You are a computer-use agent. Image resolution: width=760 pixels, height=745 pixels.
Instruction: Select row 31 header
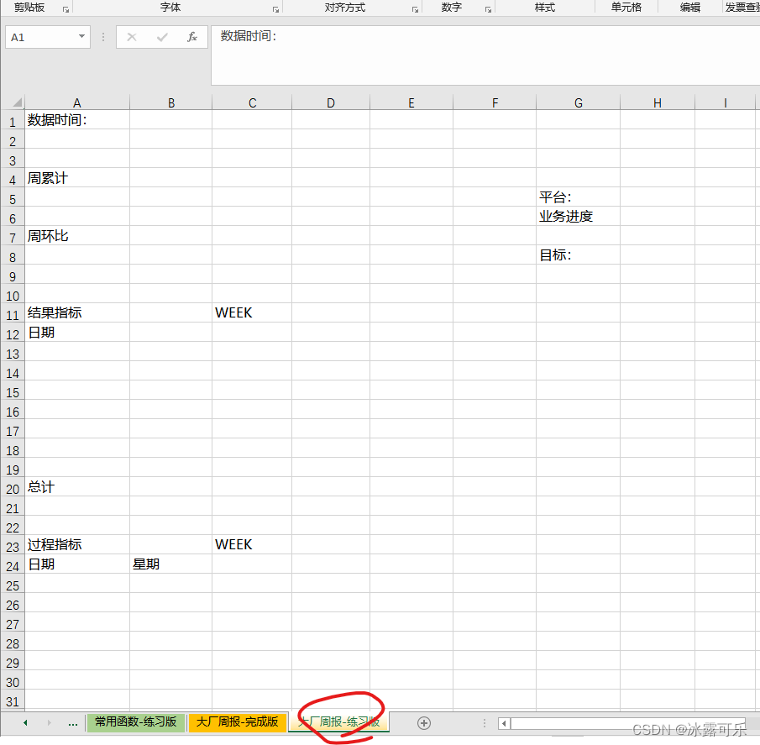tap(13, 701)
